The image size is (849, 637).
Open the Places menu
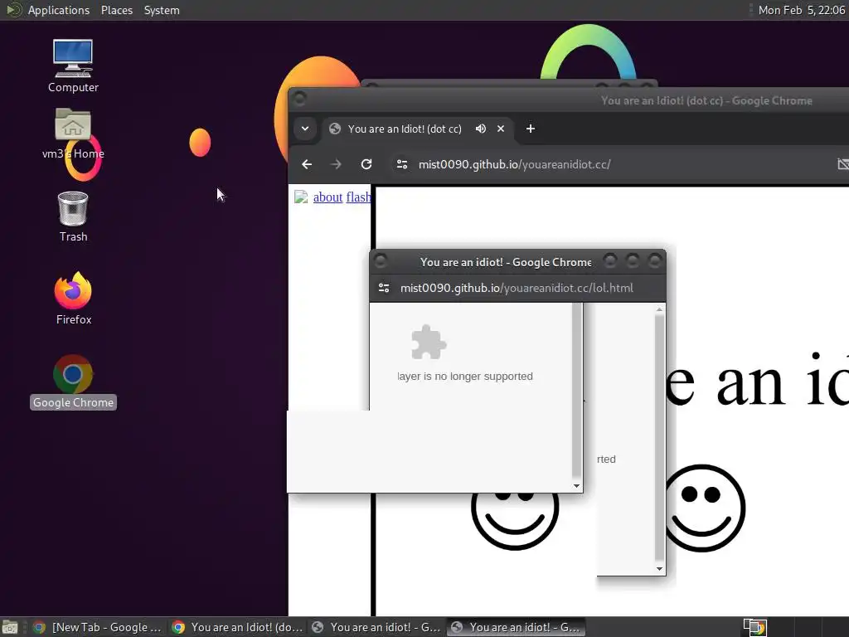pos(116,10)
